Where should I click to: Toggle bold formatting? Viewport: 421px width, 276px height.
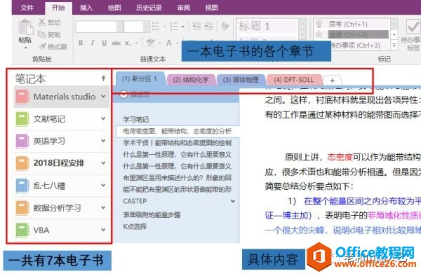(x=81, y=43)
